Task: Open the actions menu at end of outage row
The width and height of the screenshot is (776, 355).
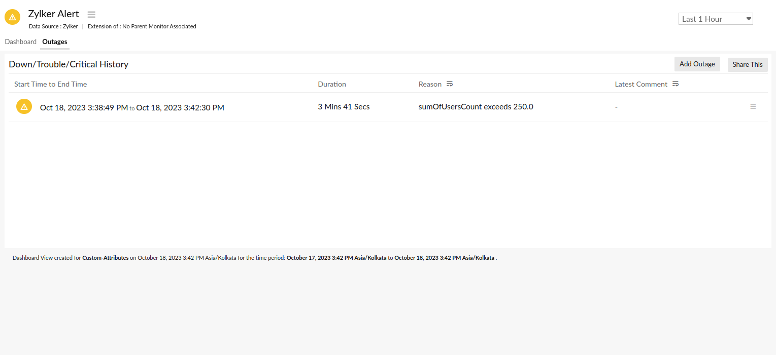Action: [x=753, y=106]
